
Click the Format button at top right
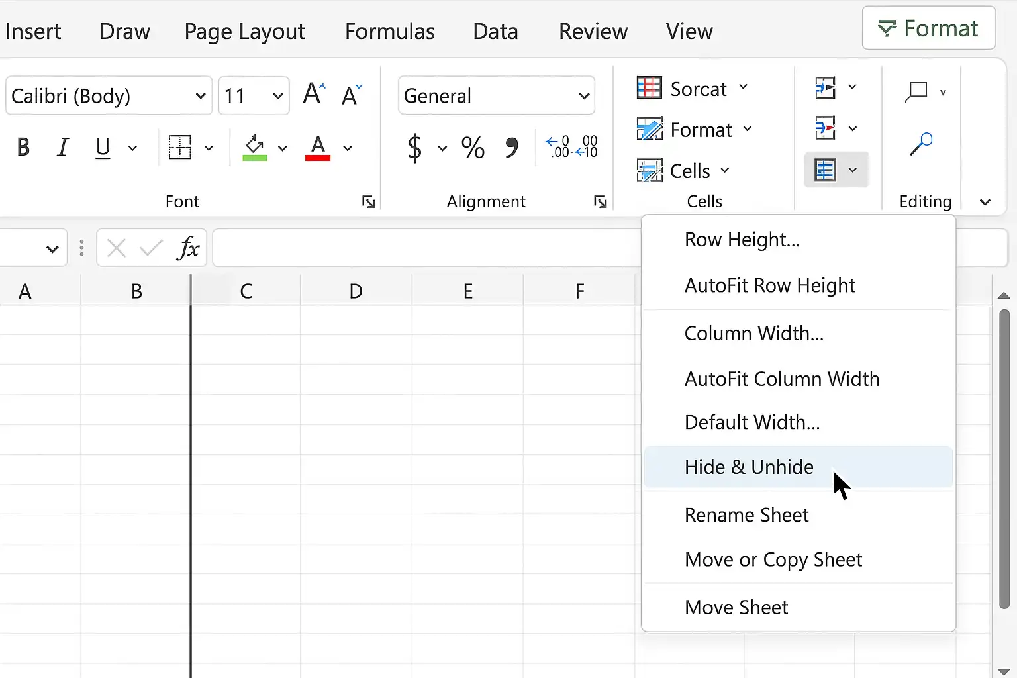click(x=929, y=28)
